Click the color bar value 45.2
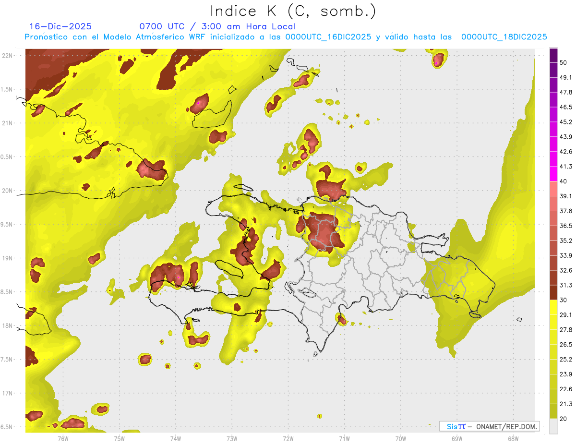The image size is (576, 445). click(x=566, y=122)
